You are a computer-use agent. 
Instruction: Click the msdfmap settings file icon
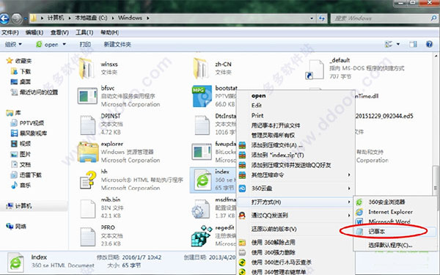[x=201, y=209]
